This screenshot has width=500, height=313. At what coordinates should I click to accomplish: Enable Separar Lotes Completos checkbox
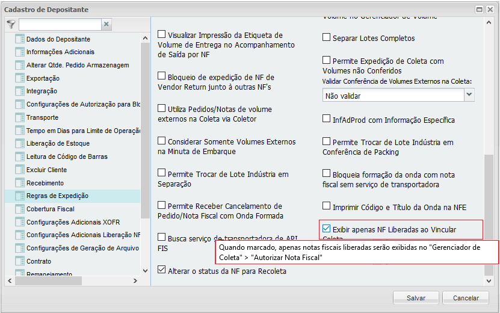click(326, 37)
